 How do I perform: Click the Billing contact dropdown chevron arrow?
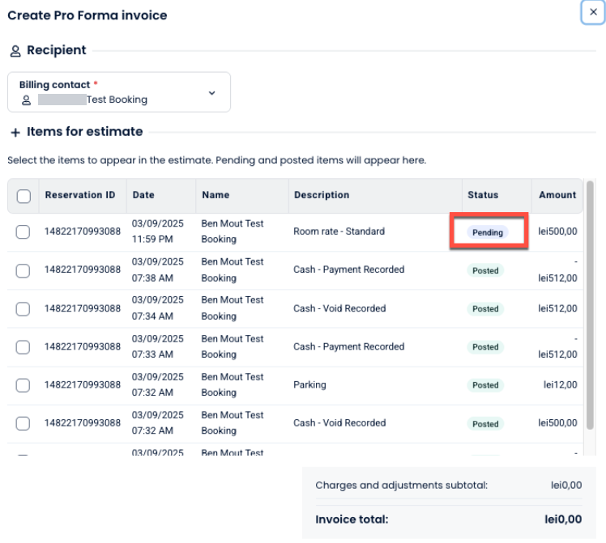tap(212, 93)
